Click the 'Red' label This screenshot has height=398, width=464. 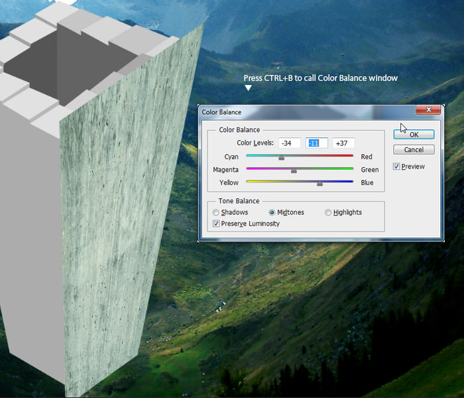pos(367,157)
